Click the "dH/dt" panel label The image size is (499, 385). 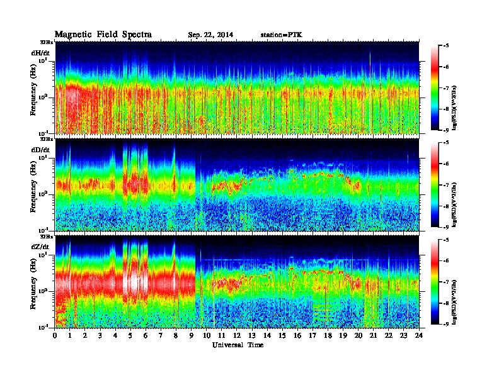coord(41,53)
